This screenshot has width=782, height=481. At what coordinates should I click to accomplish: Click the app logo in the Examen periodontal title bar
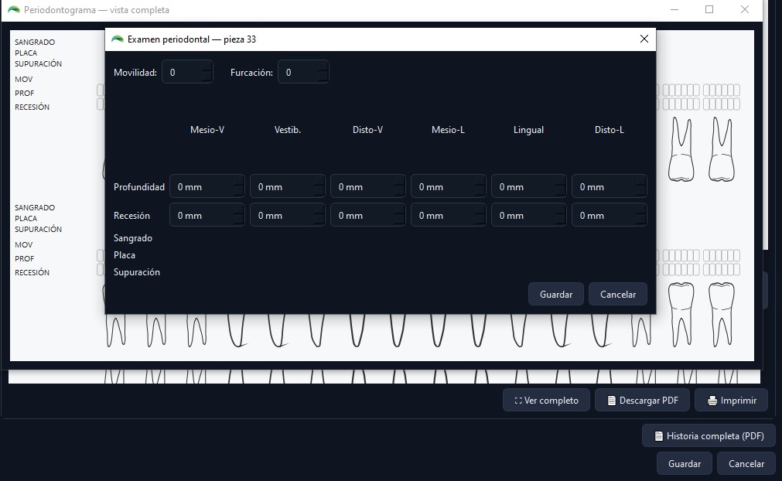tap(118, 39)
